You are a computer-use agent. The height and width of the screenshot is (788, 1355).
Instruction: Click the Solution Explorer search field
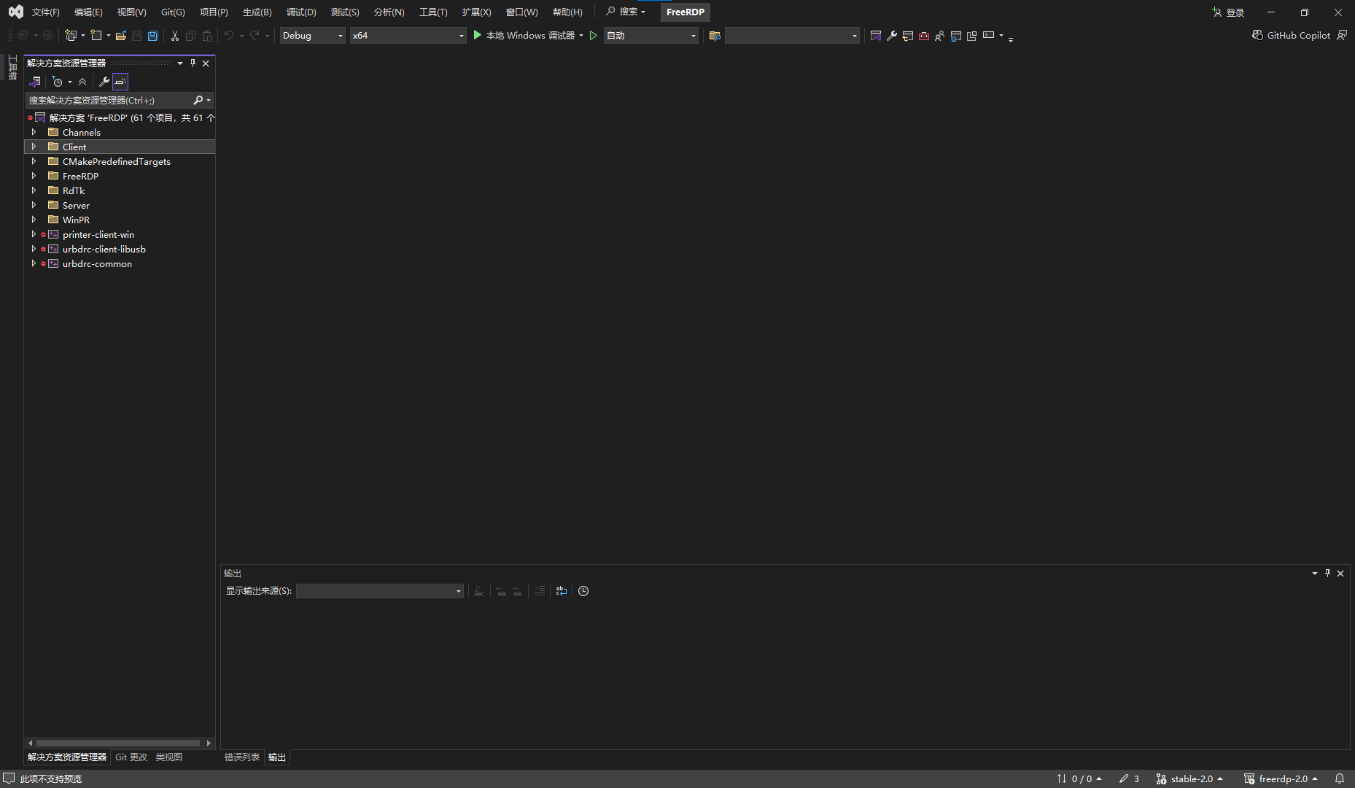109,101
